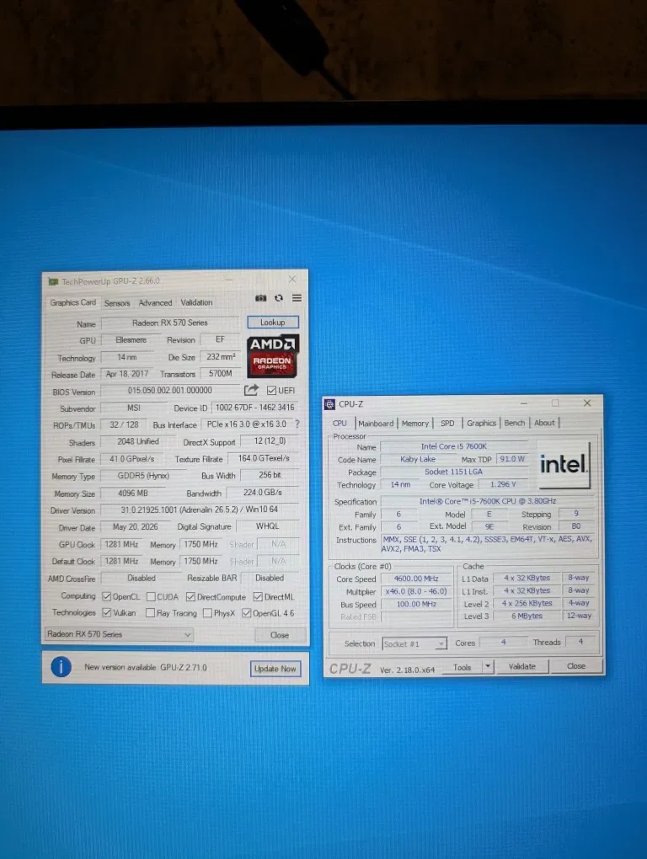The height and width of the screenshot is (859, 647).
Task: Click the BIOS Version field 015.050.002.001.000000
Action: click(170, 391)
